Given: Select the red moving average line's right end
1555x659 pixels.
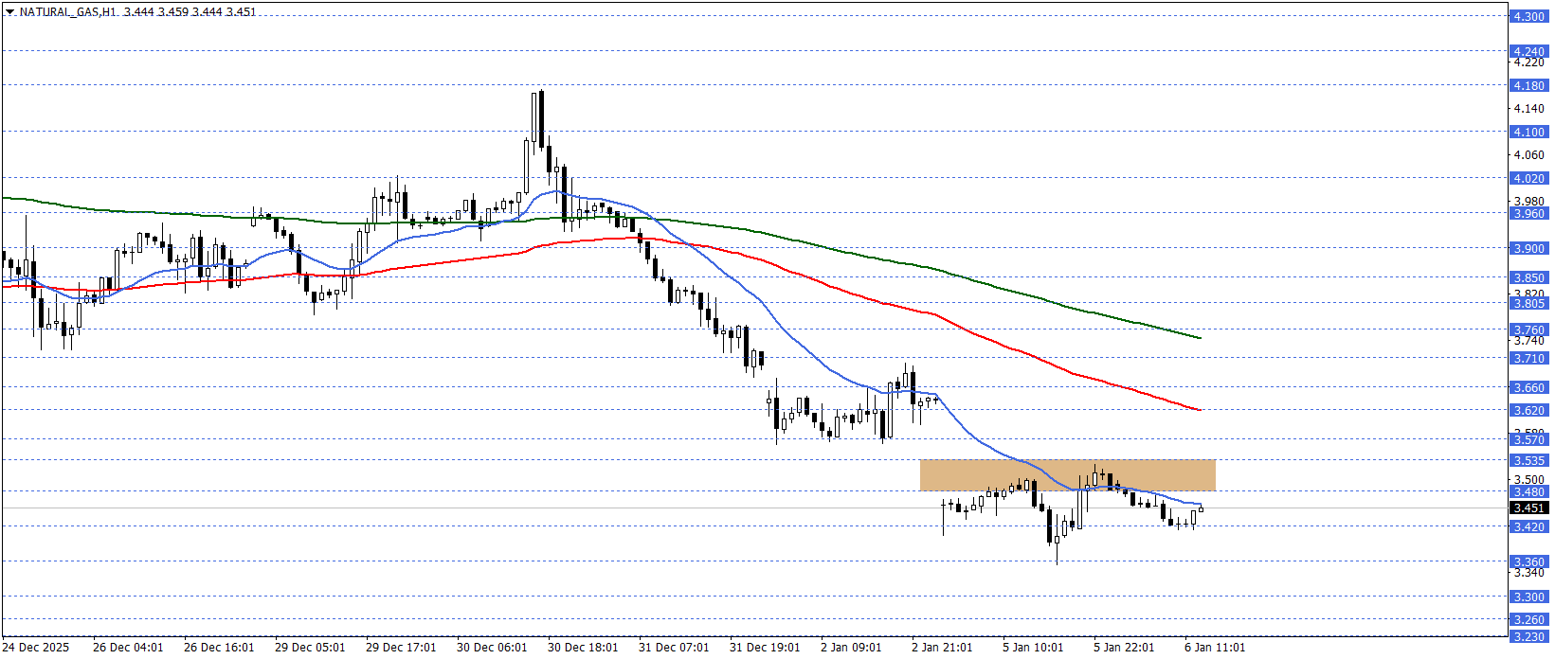Looking at the screenshot, I should click(1199, 409).
